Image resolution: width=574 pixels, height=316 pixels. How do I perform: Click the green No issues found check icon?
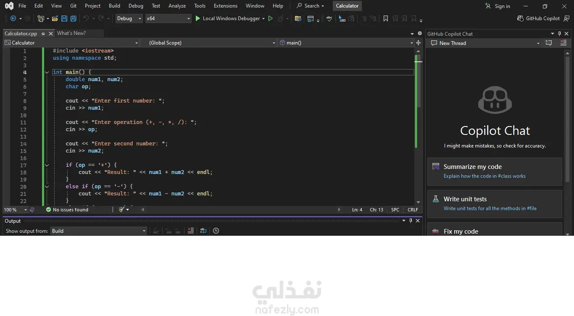(x=48, y=209)
